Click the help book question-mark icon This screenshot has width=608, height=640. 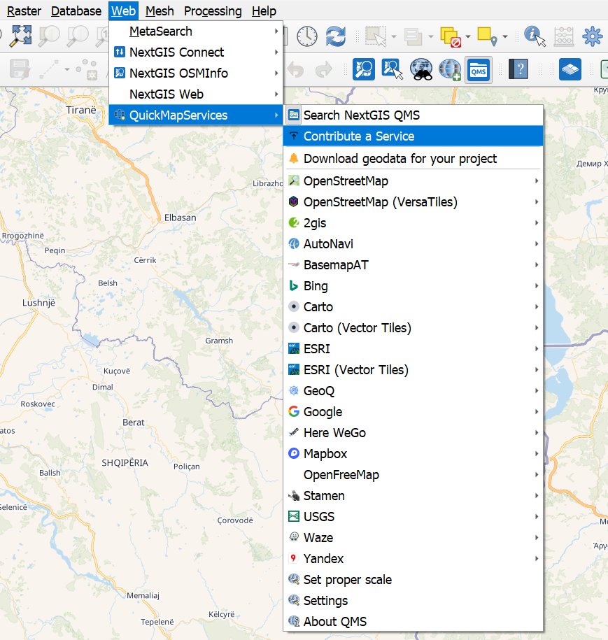pyautogui.click(x=518, y=69)
